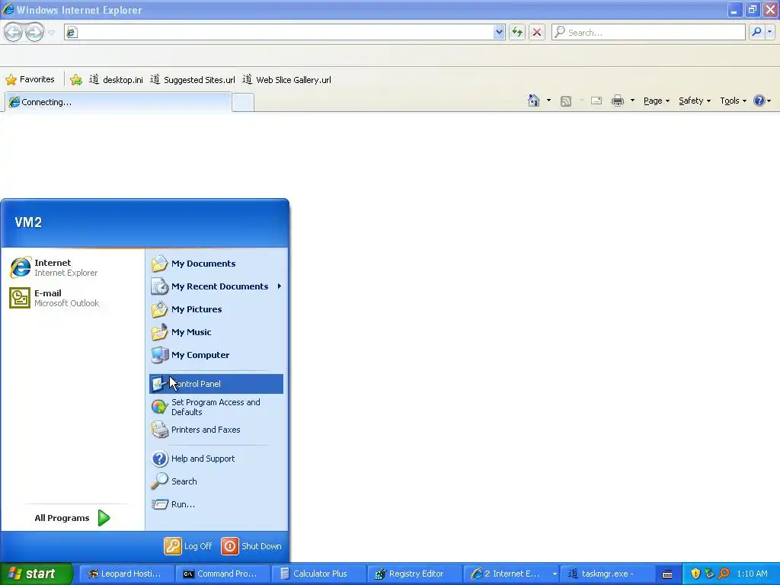Open My Music folder
Viewport: 780px width, 585px height.
pos(216,332)
